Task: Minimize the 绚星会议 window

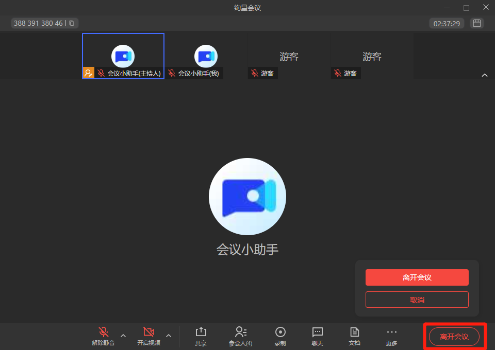Action: (447, 8)
